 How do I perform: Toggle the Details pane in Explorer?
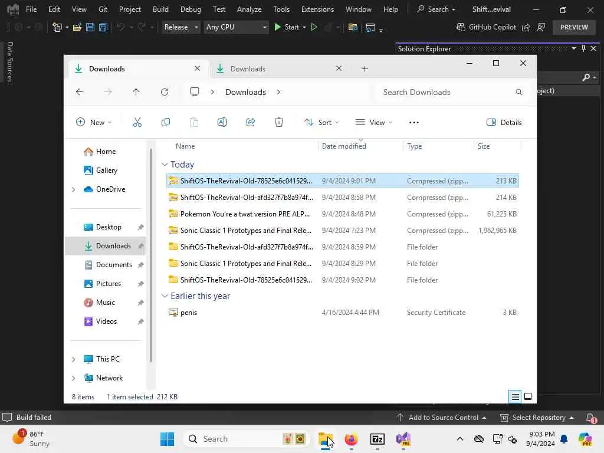504,123
